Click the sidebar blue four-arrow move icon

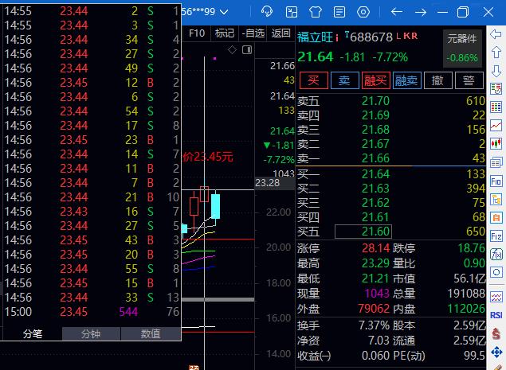496,352
